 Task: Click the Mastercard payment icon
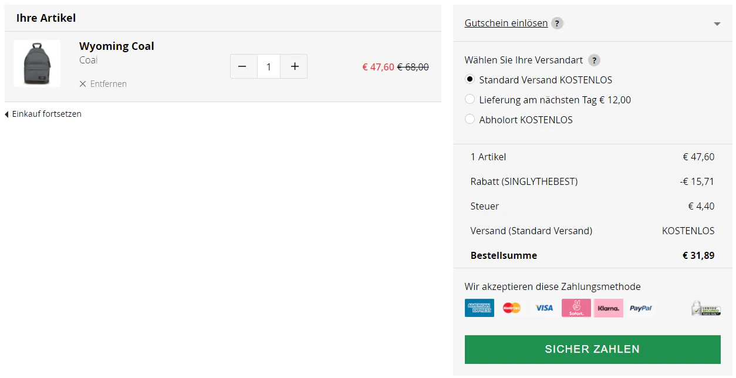(512, 308)
